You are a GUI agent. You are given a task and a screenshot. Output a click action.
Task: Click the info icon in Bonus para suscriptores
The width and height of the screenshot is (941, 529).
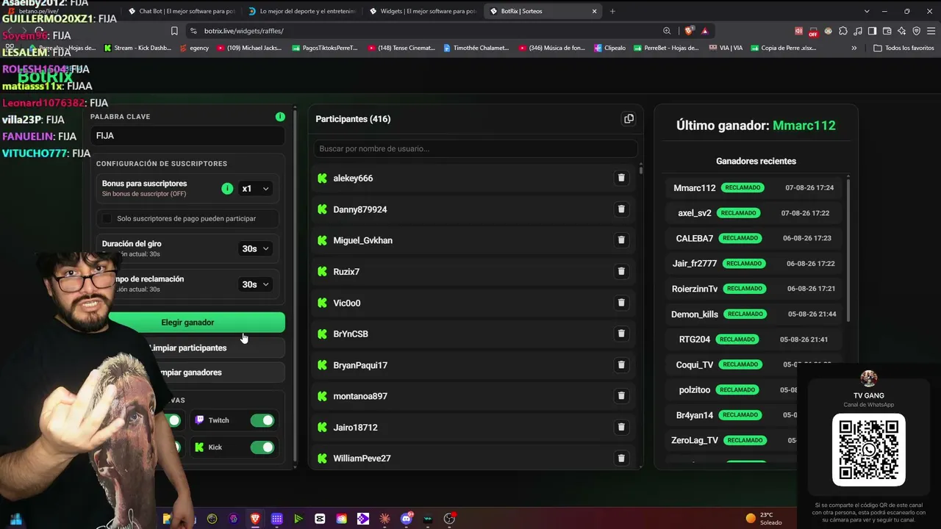[227, 189]
